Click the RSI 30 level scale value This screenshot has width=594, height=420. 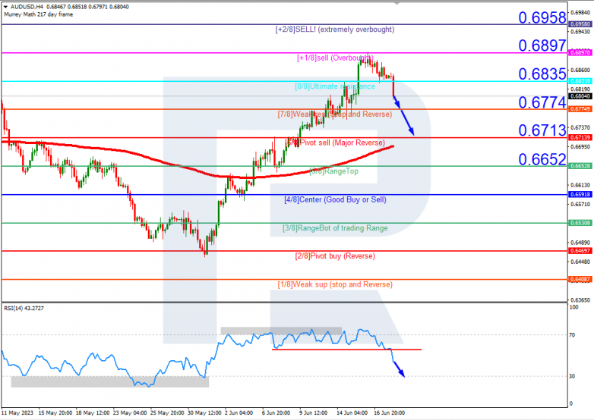tap(572, 376)
